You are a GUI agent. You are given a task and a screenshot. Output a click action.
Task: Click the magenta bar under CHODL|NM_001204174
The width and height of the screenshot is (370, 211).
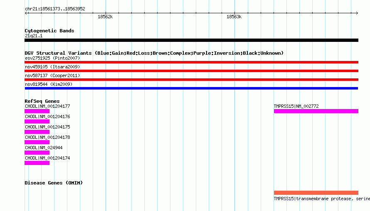37,163
